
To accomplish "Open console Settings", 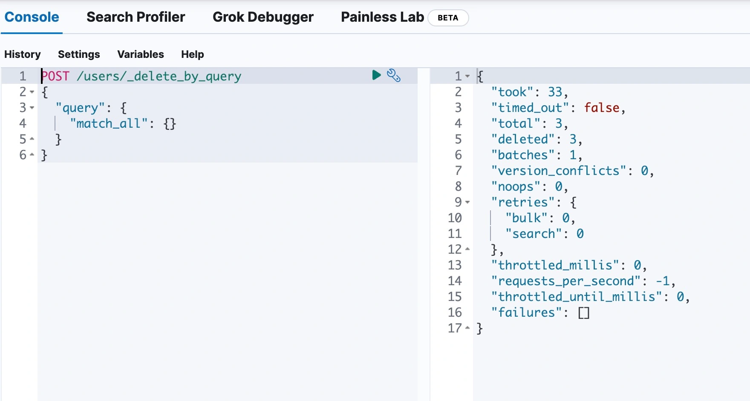I will [x=79, y=54].
